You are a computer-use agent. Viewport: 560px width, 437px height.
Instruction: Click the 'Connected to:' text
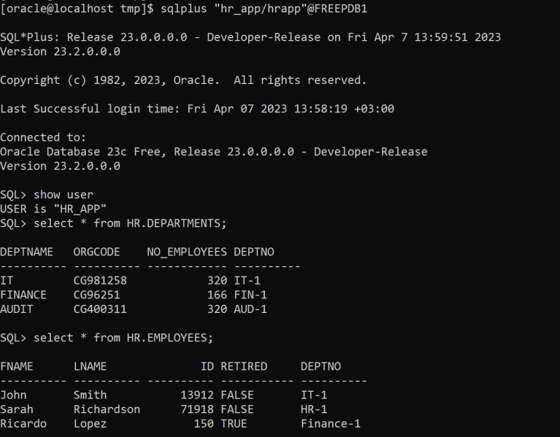pyautogui.click(x=43, y=137)
